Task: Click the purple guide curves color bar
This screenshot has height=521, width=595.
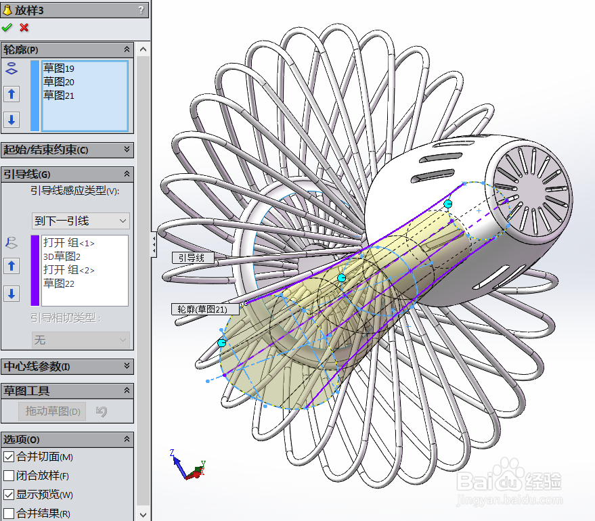Action: pyautogui.click(x=35, y=271)
